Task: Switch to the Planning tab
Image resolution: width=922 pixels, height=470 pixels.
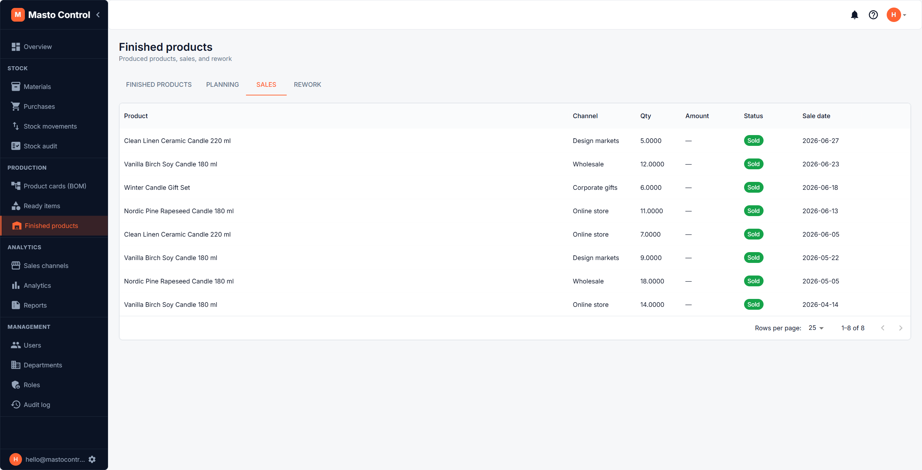Action: pos(223,85)
